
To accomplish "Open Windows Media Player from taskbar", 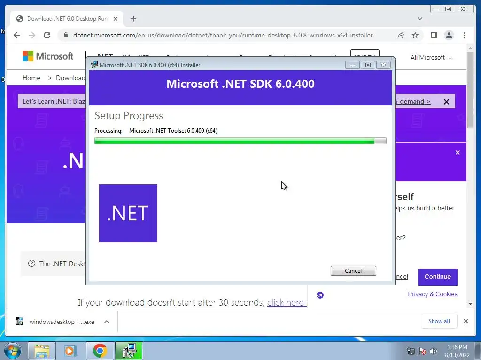I will [x=70, y=351].
